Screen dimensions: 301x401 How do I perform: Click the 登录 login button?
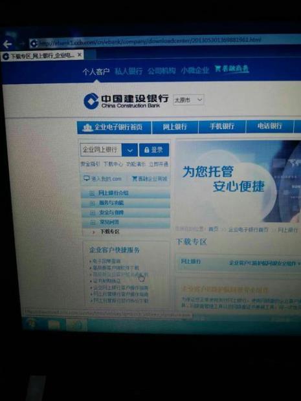tap(154, 150)
